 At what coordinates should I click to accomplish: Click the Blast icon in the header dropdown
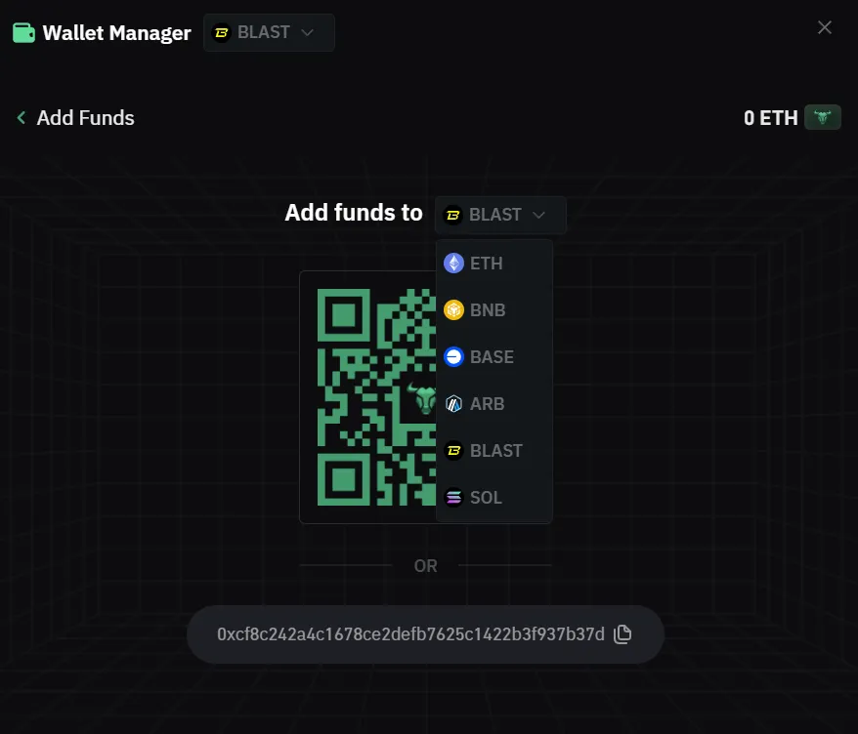point(222,33)
